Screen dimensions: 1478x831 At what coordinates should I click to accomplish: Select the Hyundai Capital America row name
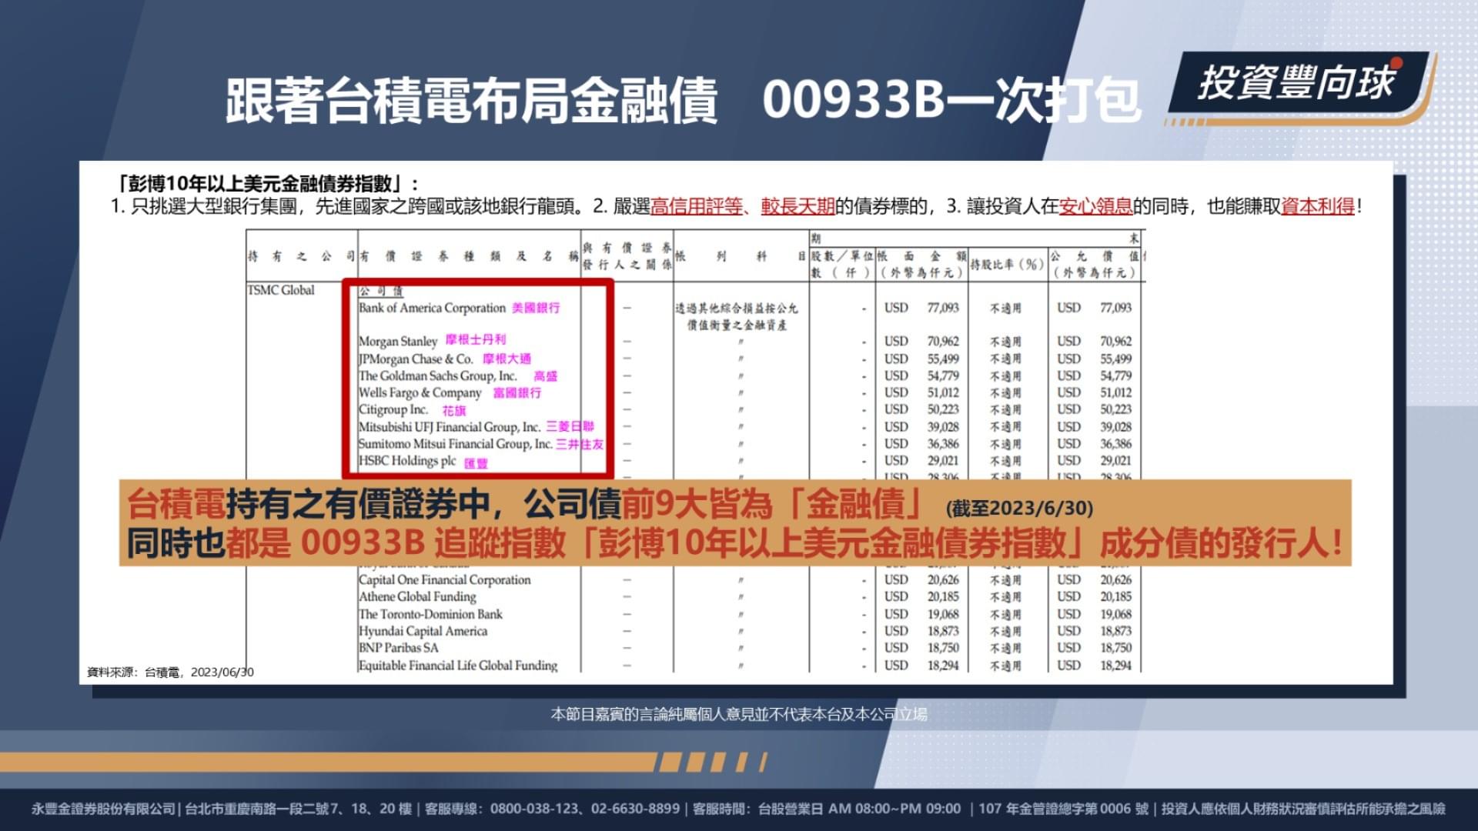pos(423,631)
